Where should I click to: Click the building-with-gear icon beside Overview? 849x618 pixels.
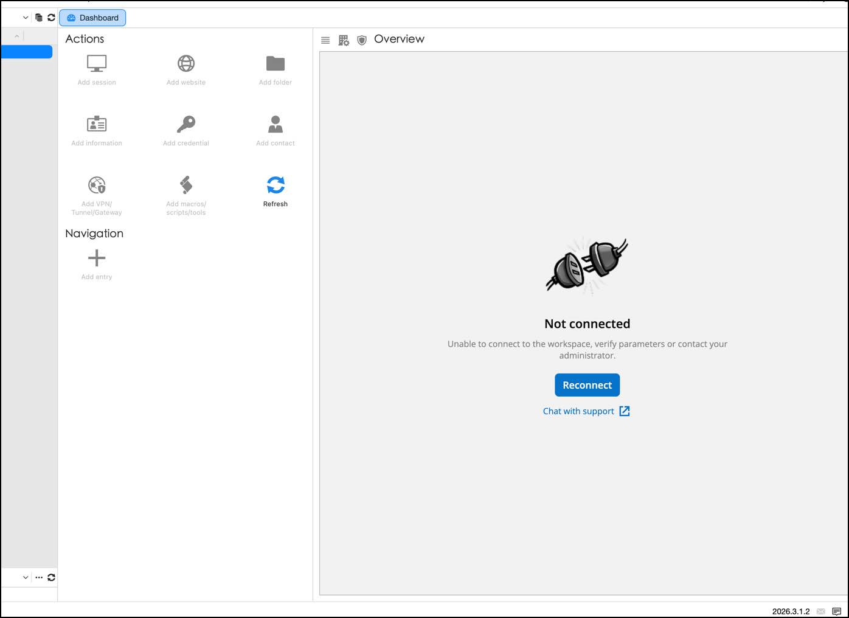[x=344, y=40]
